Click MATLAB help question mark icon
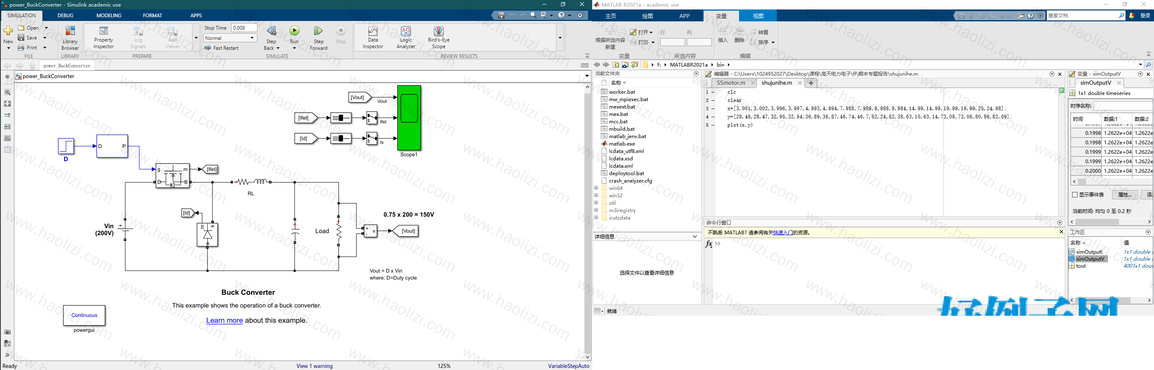Image resolution: width=1154 pixels, height=370 pixels. (x=1030, y=16)
